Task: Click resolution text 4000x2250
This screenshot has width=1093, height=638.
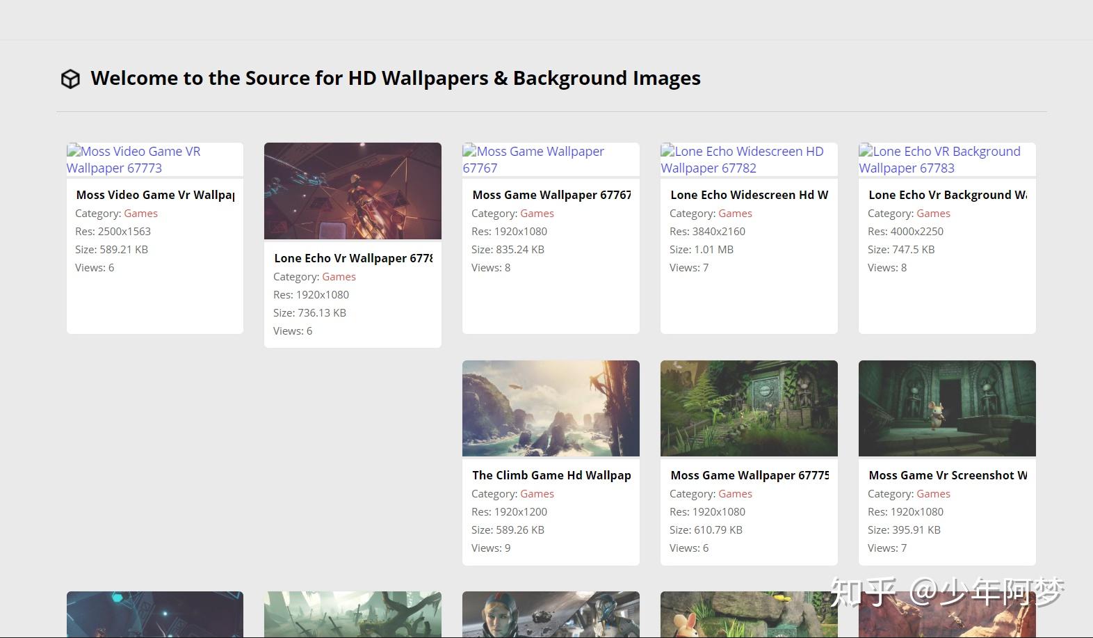Action: pos(917,232)
